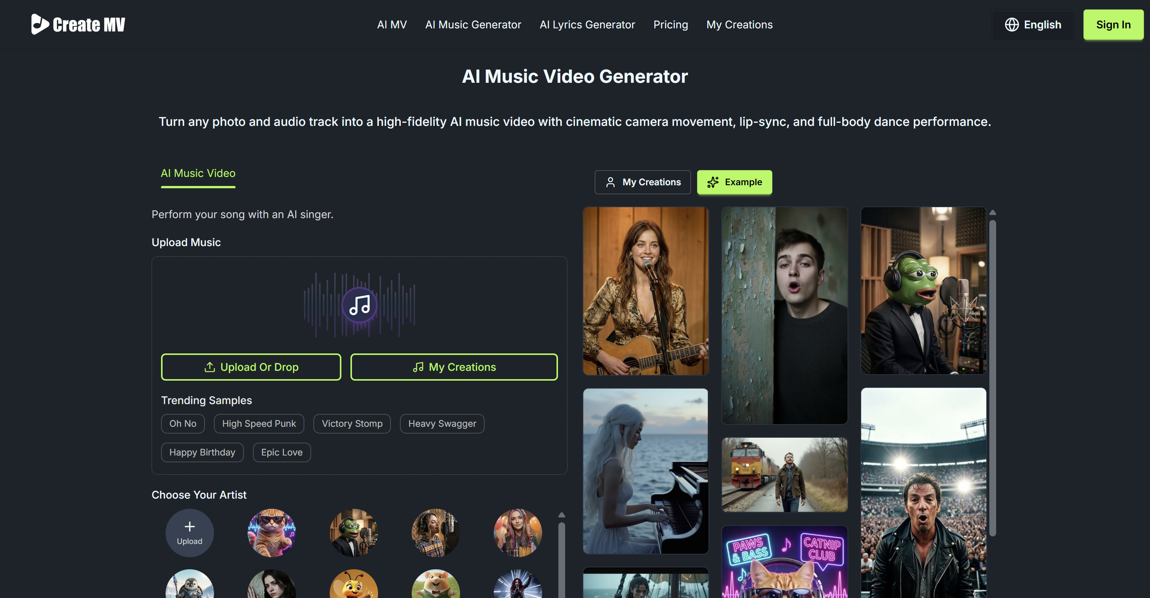This screenshot has height=598, width=1150.
Task: Switch gallery to My Creations view
Action: 642,182
